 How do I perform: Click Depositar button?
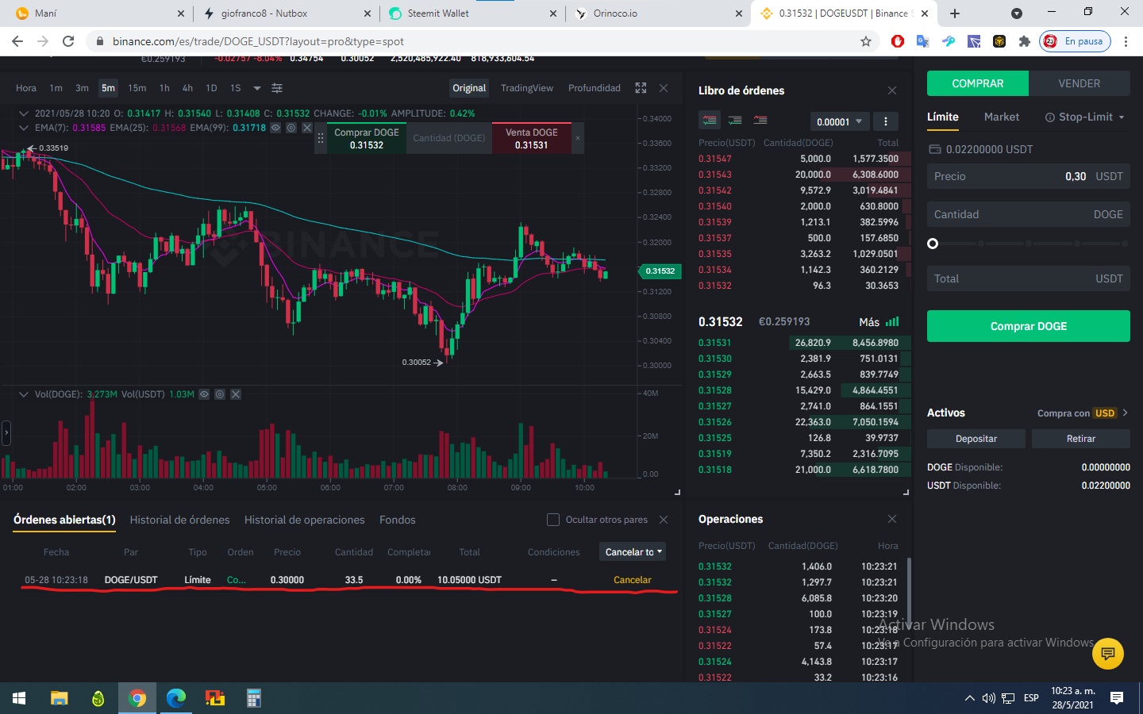[976, 439]
